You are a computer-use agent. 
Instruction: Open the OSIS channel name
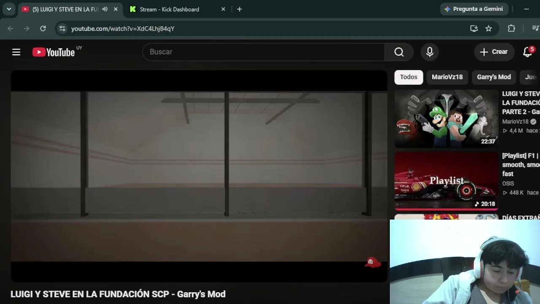508,184
